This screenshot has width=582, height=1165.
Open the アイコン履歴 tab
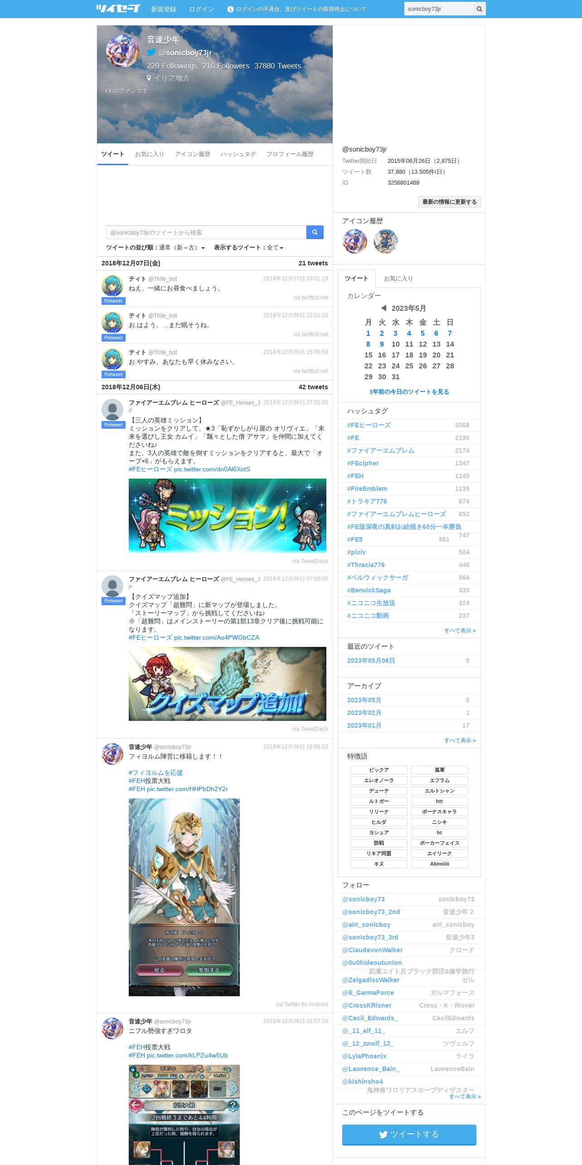tap(193, 154)
